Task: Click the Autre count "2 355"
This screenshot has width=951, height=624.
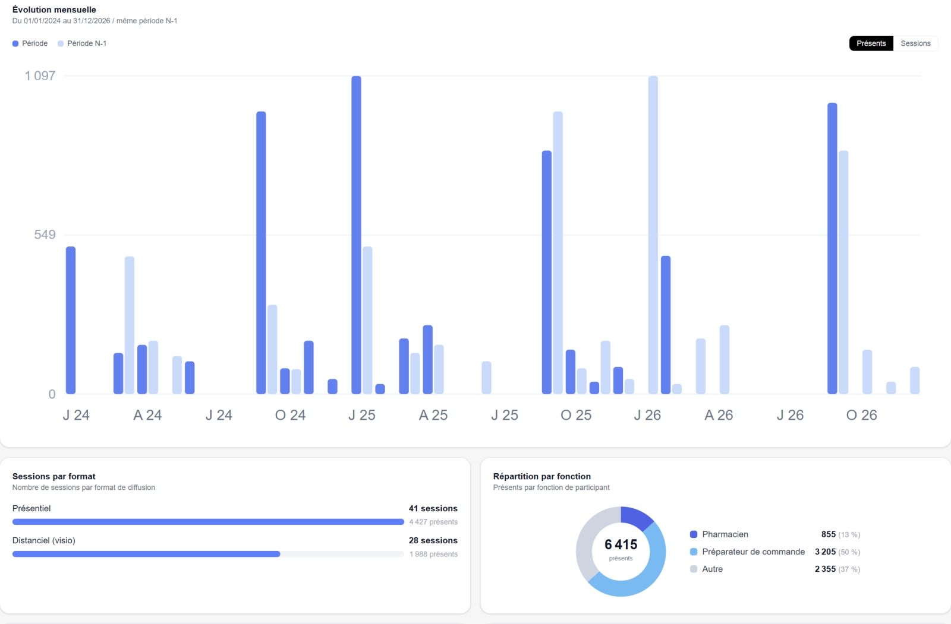Action: (x=826, y=569)
